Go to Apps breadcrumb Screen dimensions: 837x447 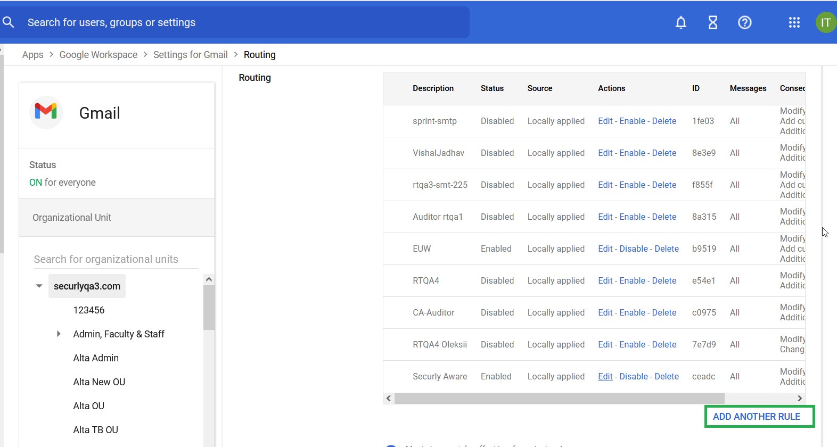coord(32,55)
